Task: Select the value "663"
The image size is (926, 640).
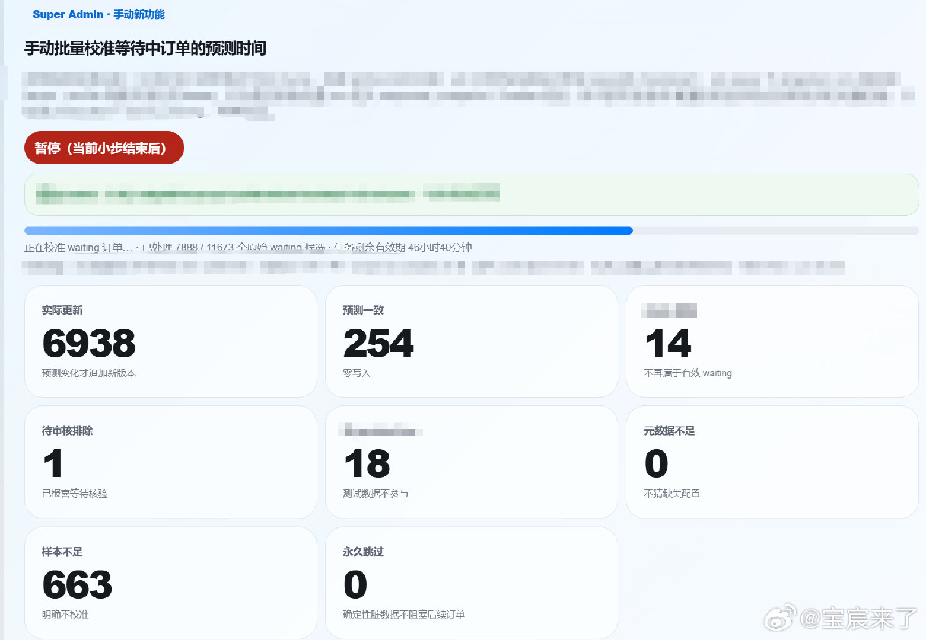Action: click(77, 585)
